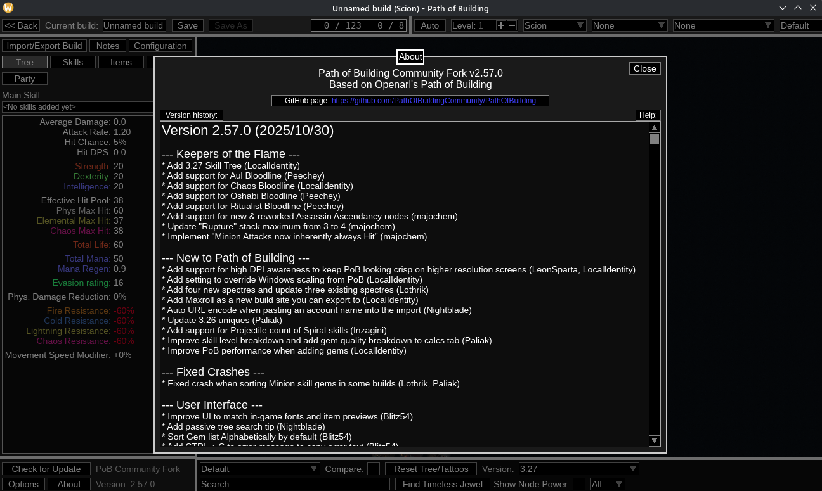Switch to the Skills tab
Viewport: 822px width, 491px height.
click(73, 62)
